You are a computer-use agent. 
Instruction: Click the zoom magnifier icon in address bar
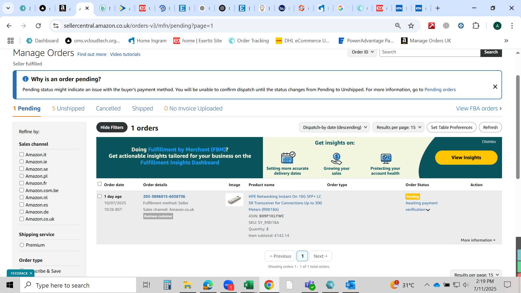tap(398, 26)
